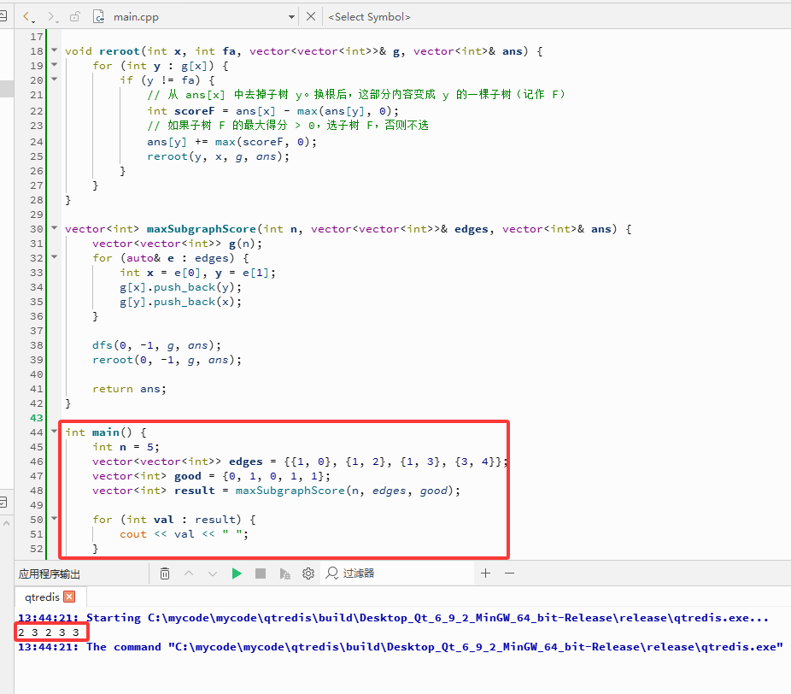Increase output font size with plus
The height and width of the screenshot is (694, 791).
click(x=486, y=573)
